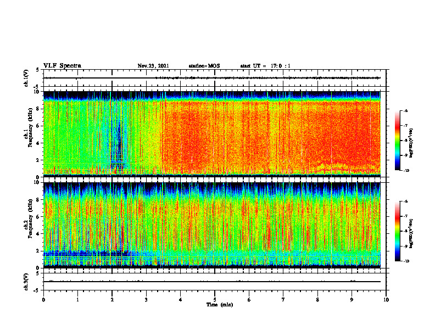The width and height of the screenshot is (435, 336).
Task: Click the "Time (min)" axis label
Action: pos(220,305)
